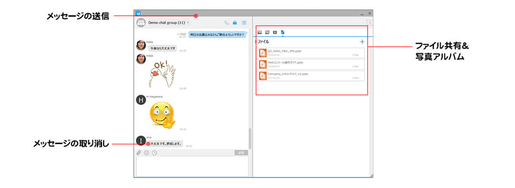Open the video tab icon
Viewport: 515px width, 188px height.
coord(275,32)
